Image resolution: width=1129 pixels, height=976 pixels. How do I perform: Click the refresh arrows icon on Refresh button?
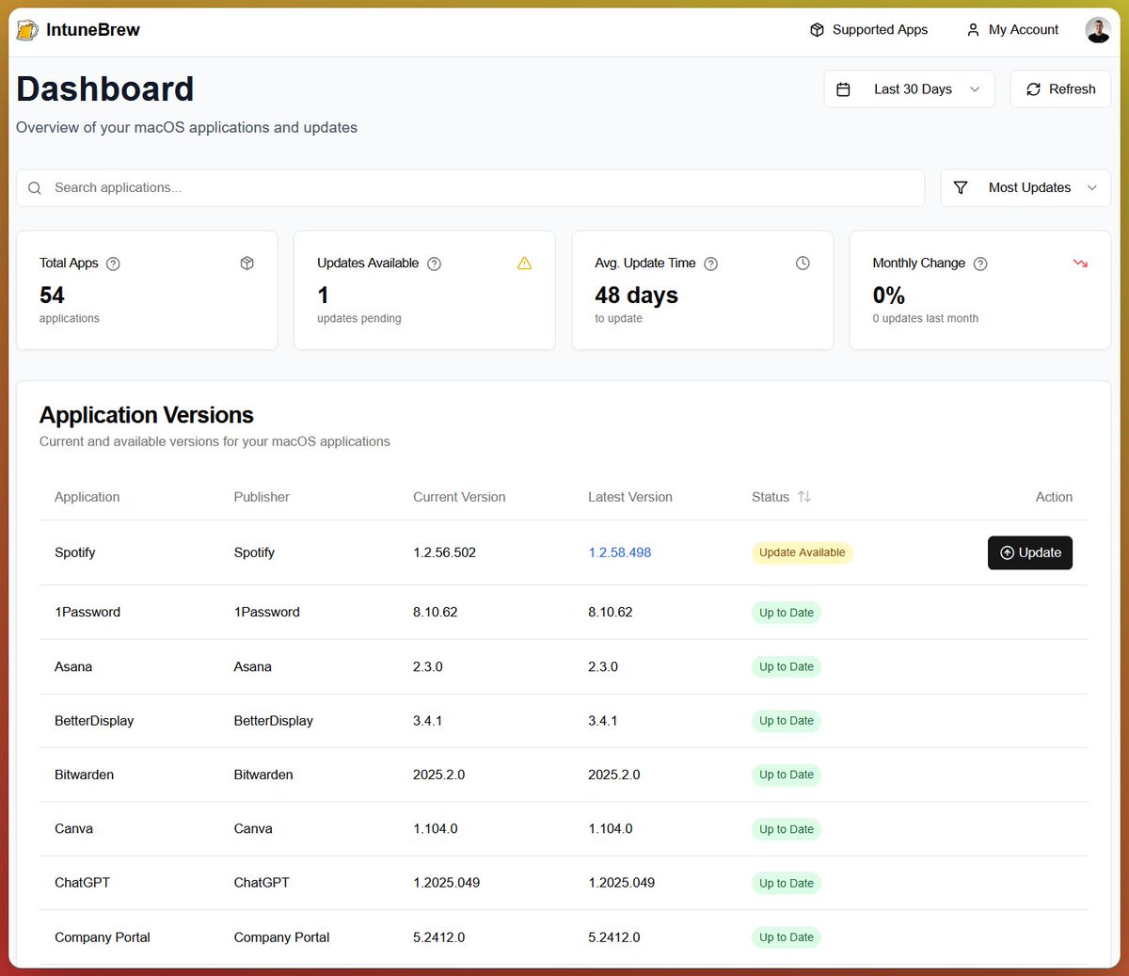1035,88
